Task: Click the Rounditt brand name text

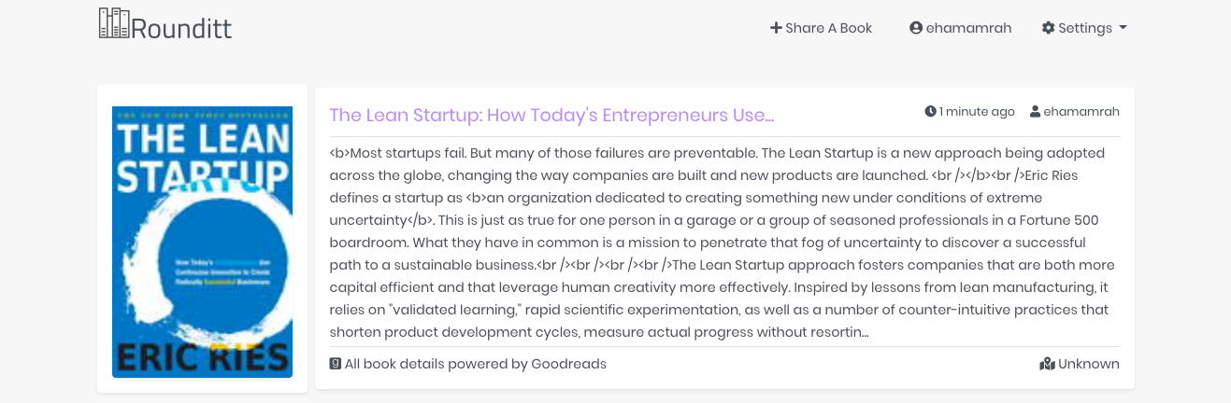Action: (181, 29)
